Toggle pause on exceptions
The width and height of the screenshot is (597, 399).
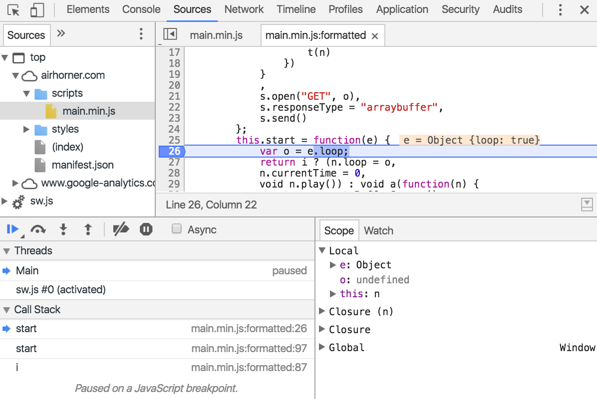(146, 229)
